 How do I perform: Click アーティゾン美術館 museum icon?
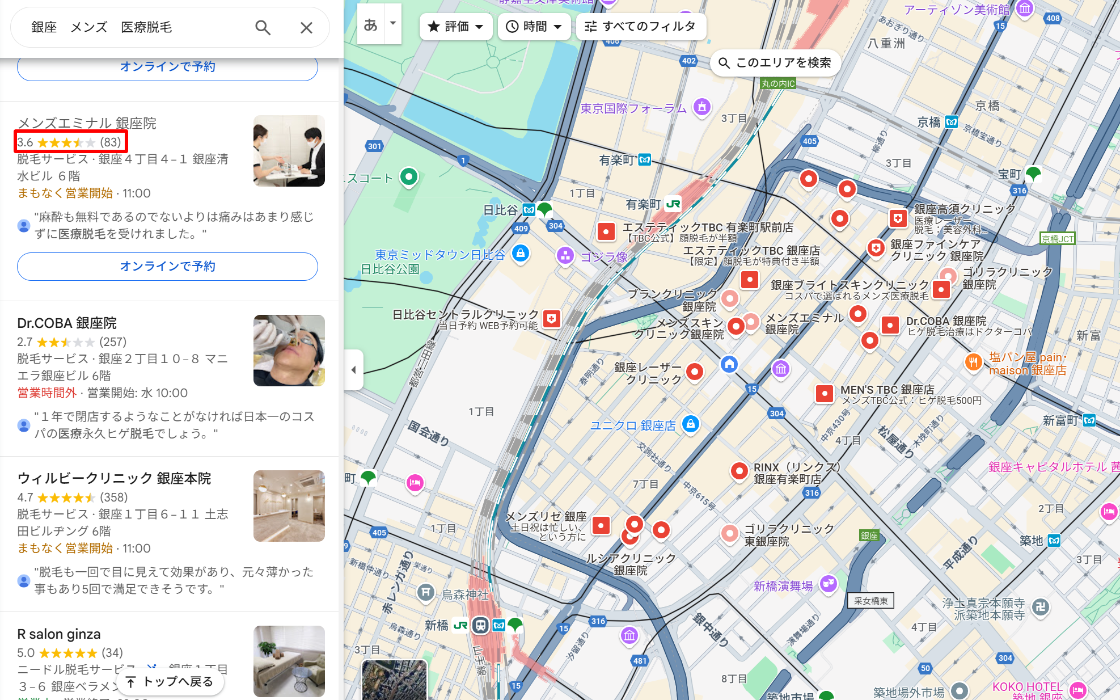1024,9
